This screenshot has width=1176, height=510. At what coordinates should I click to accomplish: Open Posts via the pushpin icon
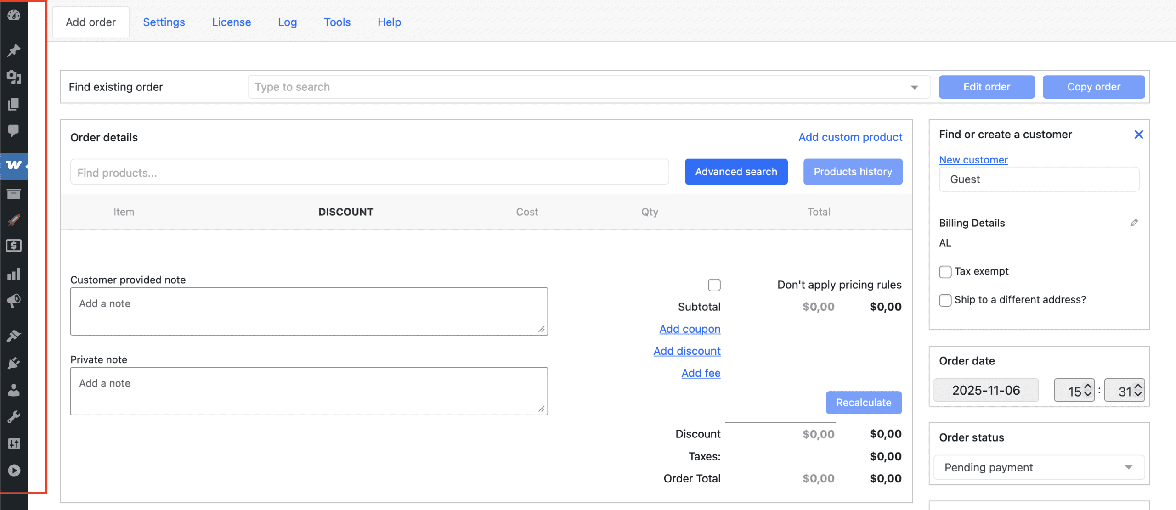coord(14,50)
